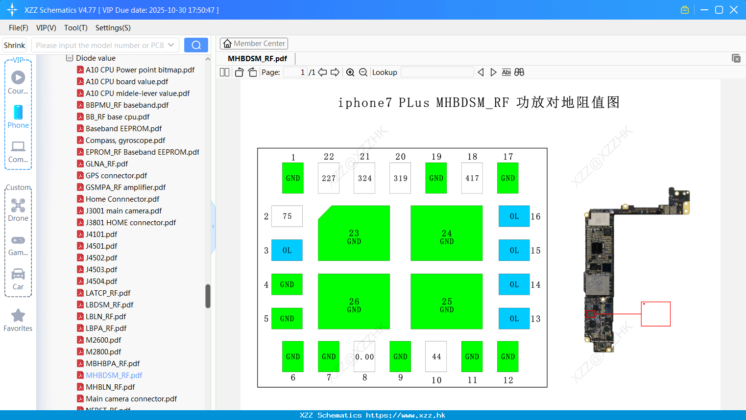The width and height of the screenshot is (746, 420).
Task: Collapse the left file panel handle
Action: [213, 227]
